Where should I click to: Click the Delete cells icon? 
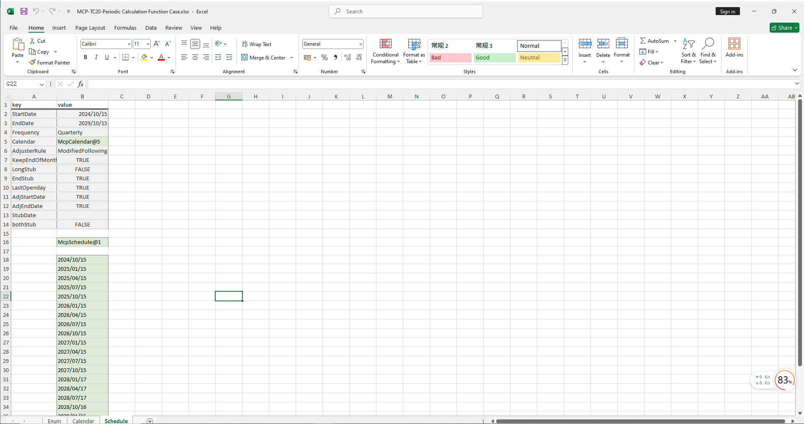click(x=603, y=44)
